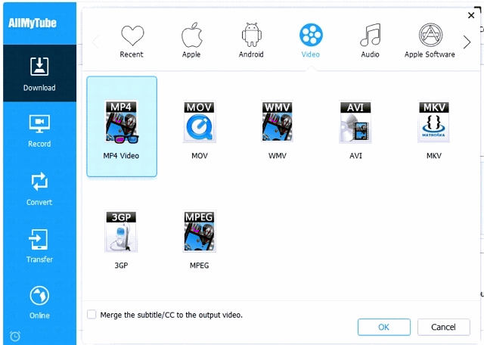Screen dimensions: 484x345
Task: Open the Record section in sidebar
Action: [39, 130]
